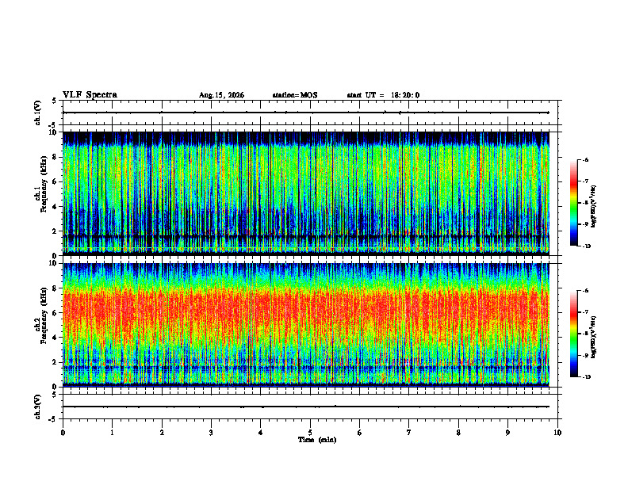Click time axis tick label "6"

click(x=360, y=433)
